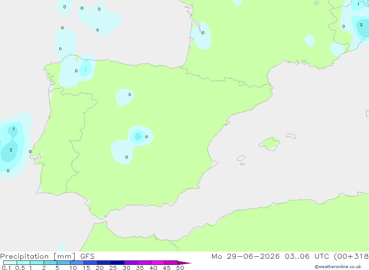This screenshot has height=270, width=369.
Task: Click the legend value '0.1'
Action: pos(6,268)
